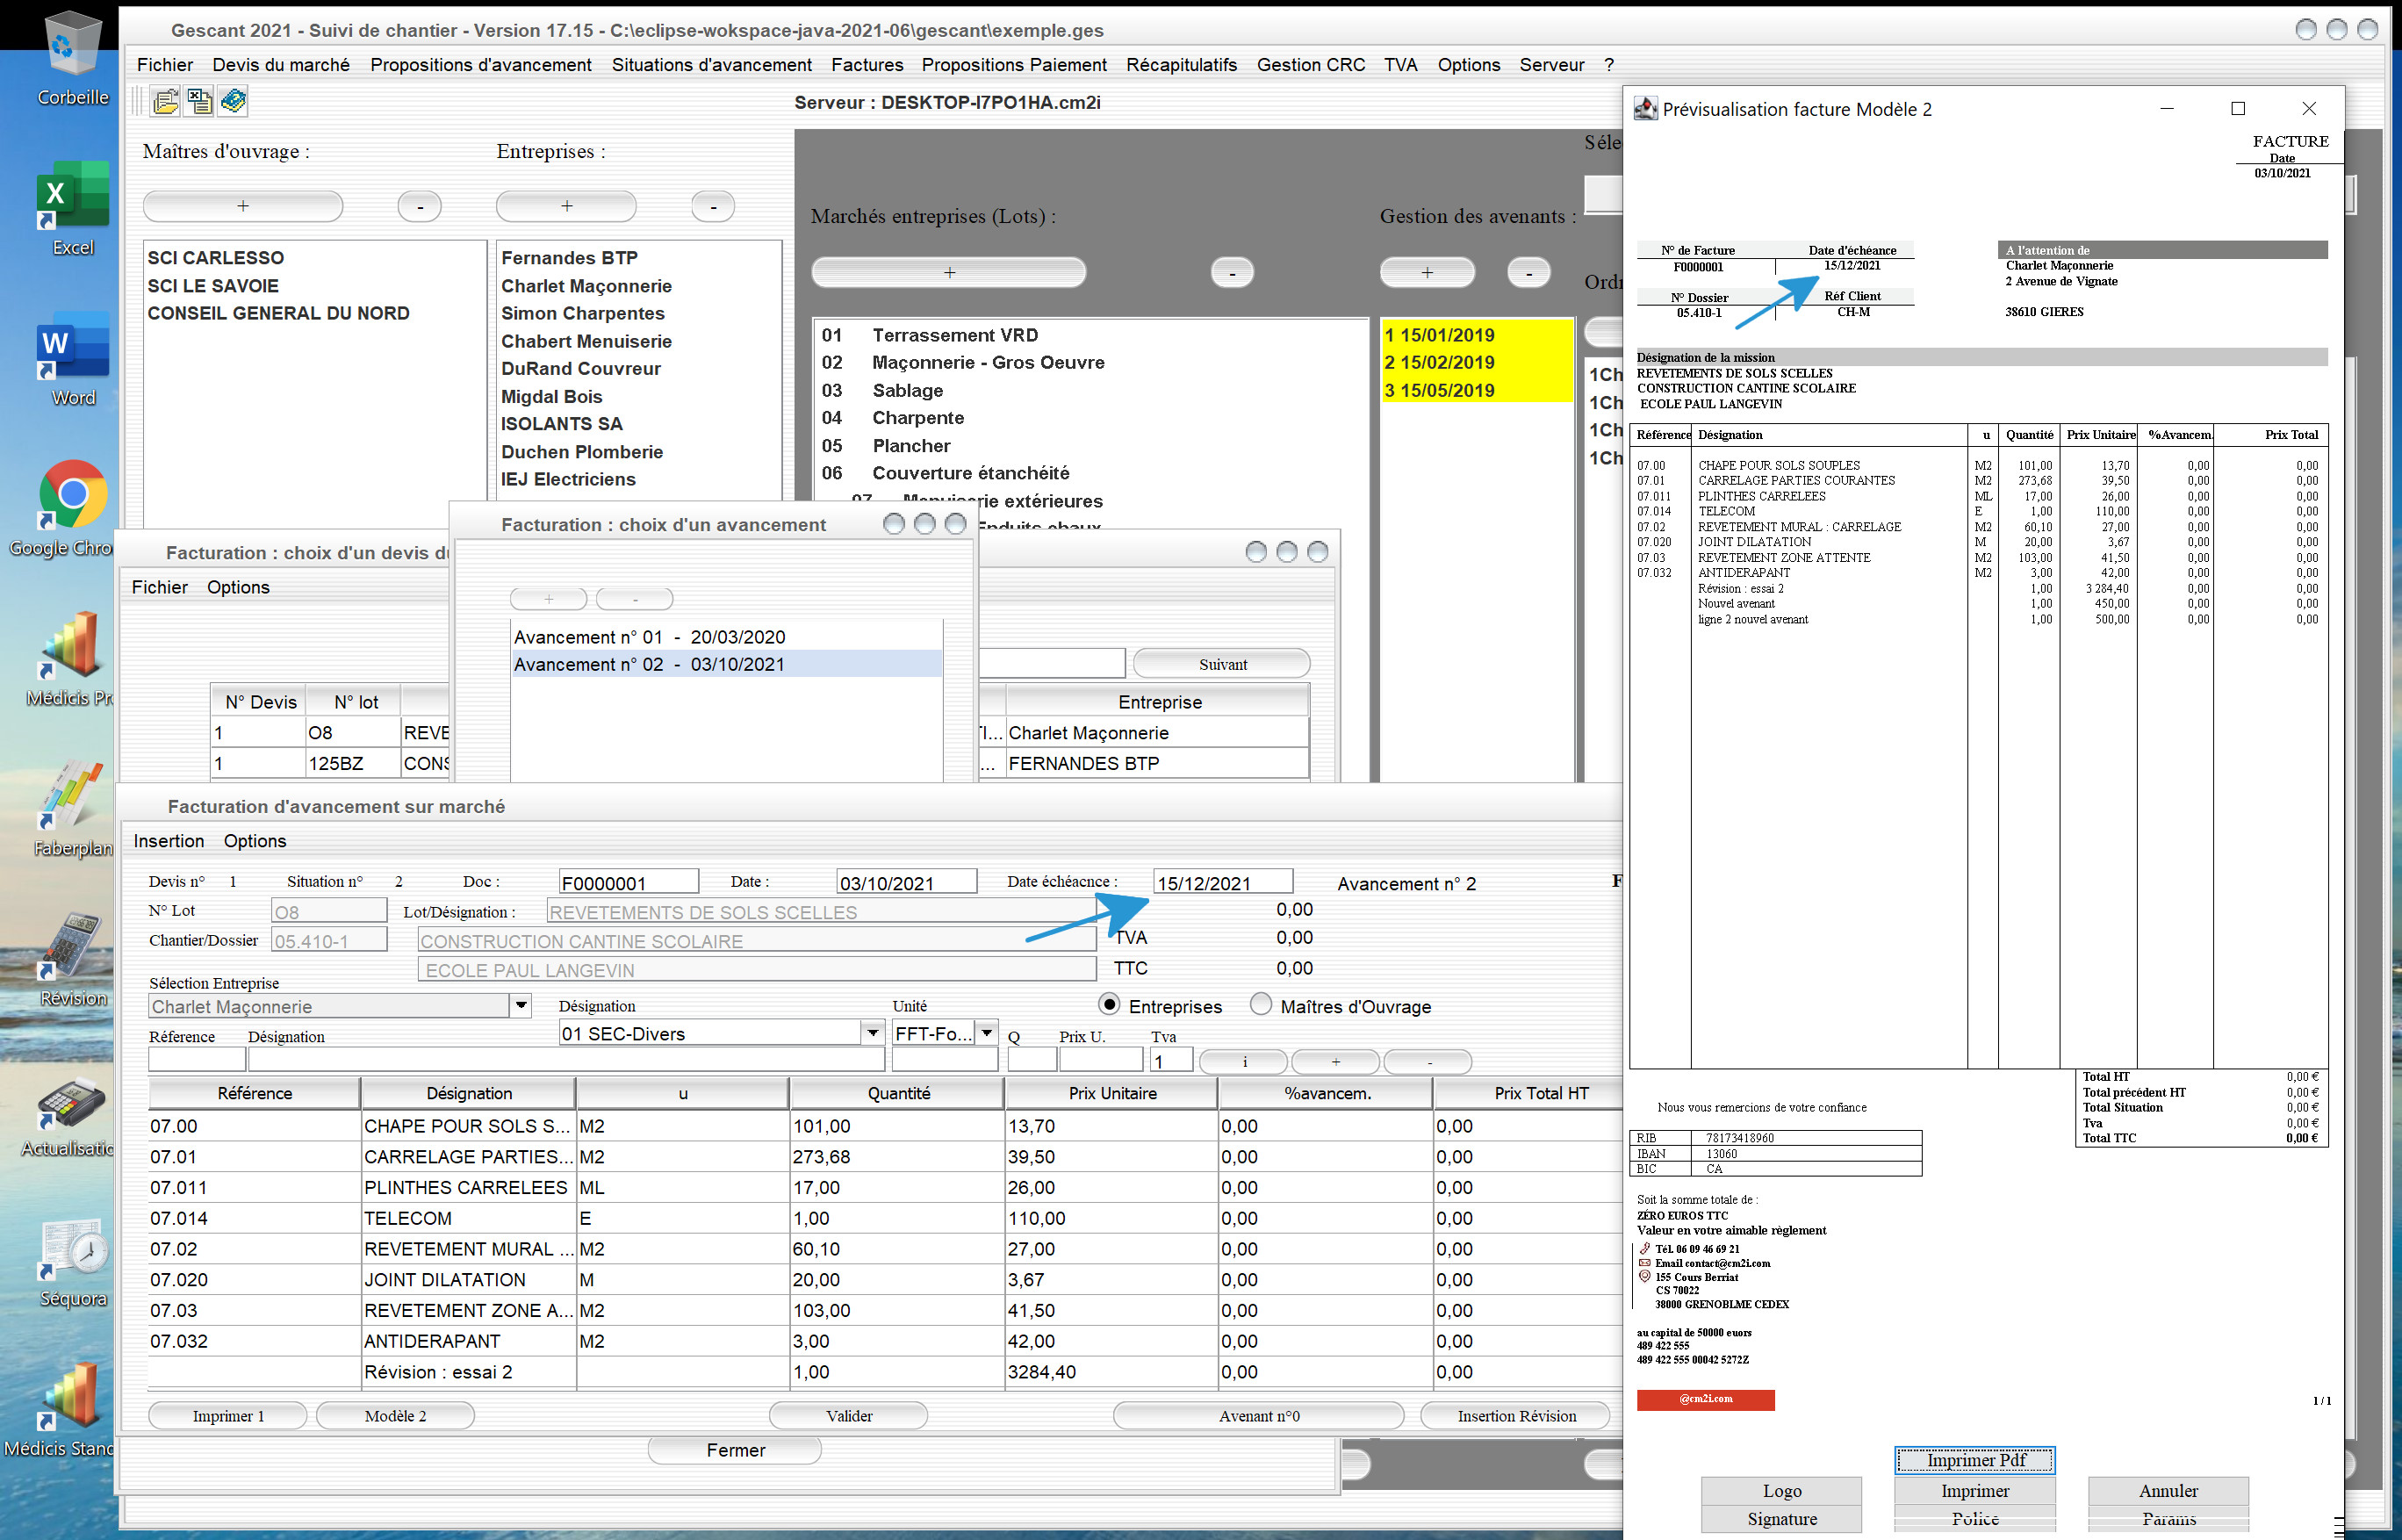Select the Entreprises radio button
This screenshot has width=2402, height=1540.
1109,1004
